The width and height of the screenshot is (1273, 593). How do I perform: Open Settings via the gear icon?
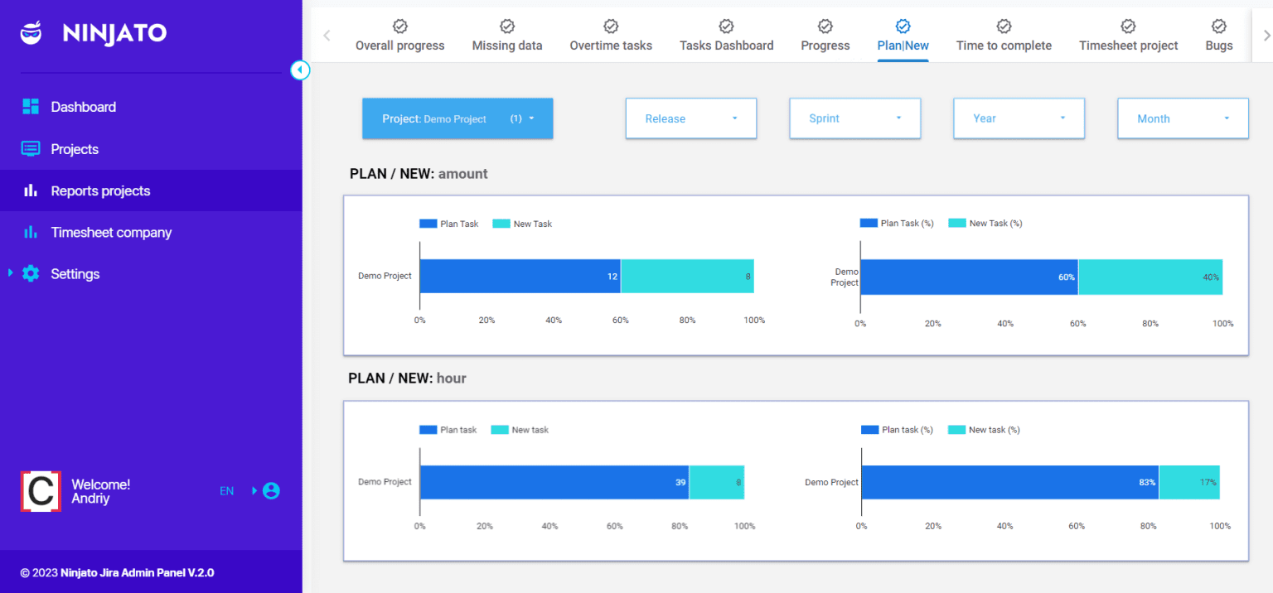(x=31, y=273)
